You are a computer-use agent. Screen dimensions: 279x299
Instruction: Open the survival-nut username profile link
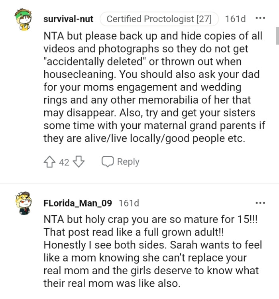pyautogui.click(x=68, y=19)
